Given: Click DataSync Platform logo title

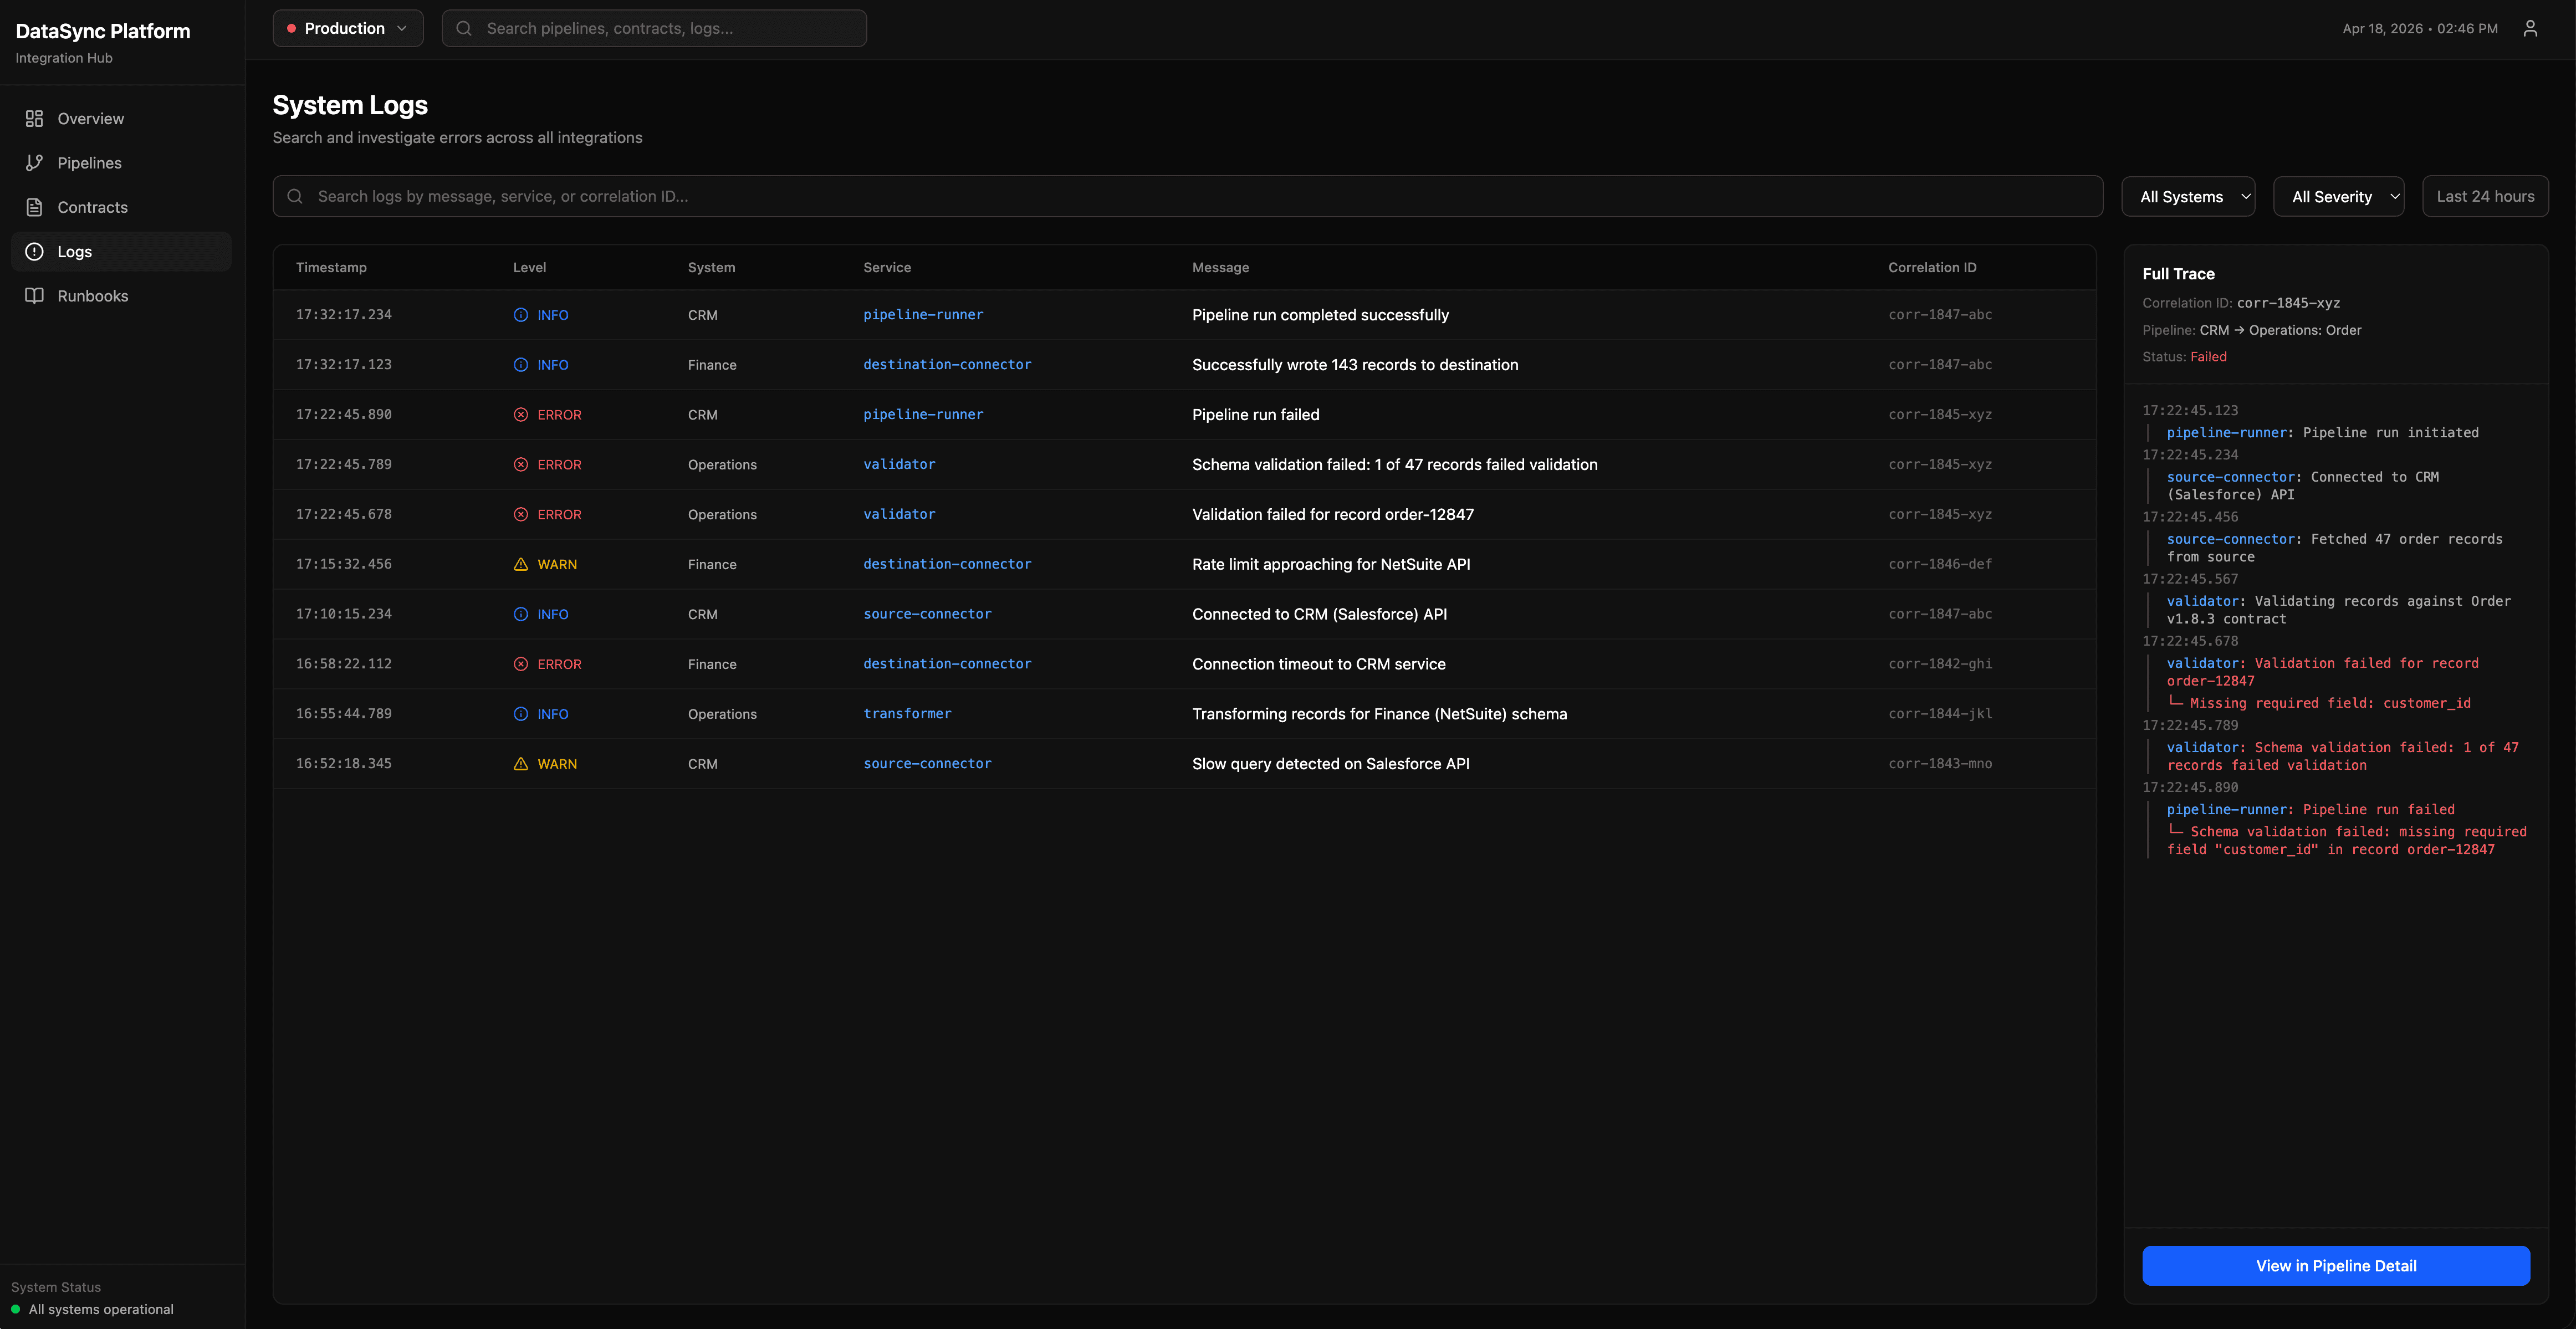Looking at the screenshot, I should 103,31.
